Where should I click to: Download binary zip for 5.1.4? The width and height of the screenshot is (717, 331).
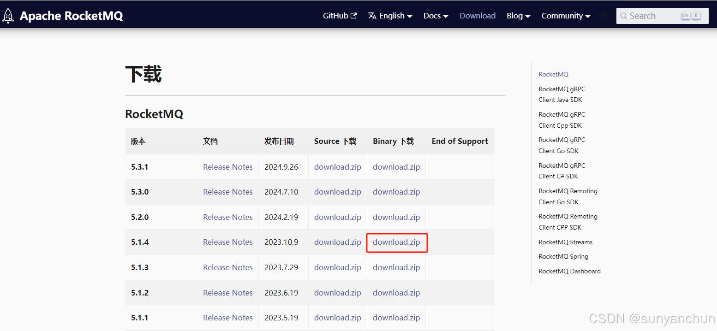396,242
